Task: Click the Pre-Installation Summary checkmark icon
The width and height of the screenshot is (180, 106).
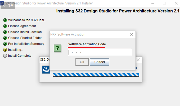Action: (x=5, y=44)
